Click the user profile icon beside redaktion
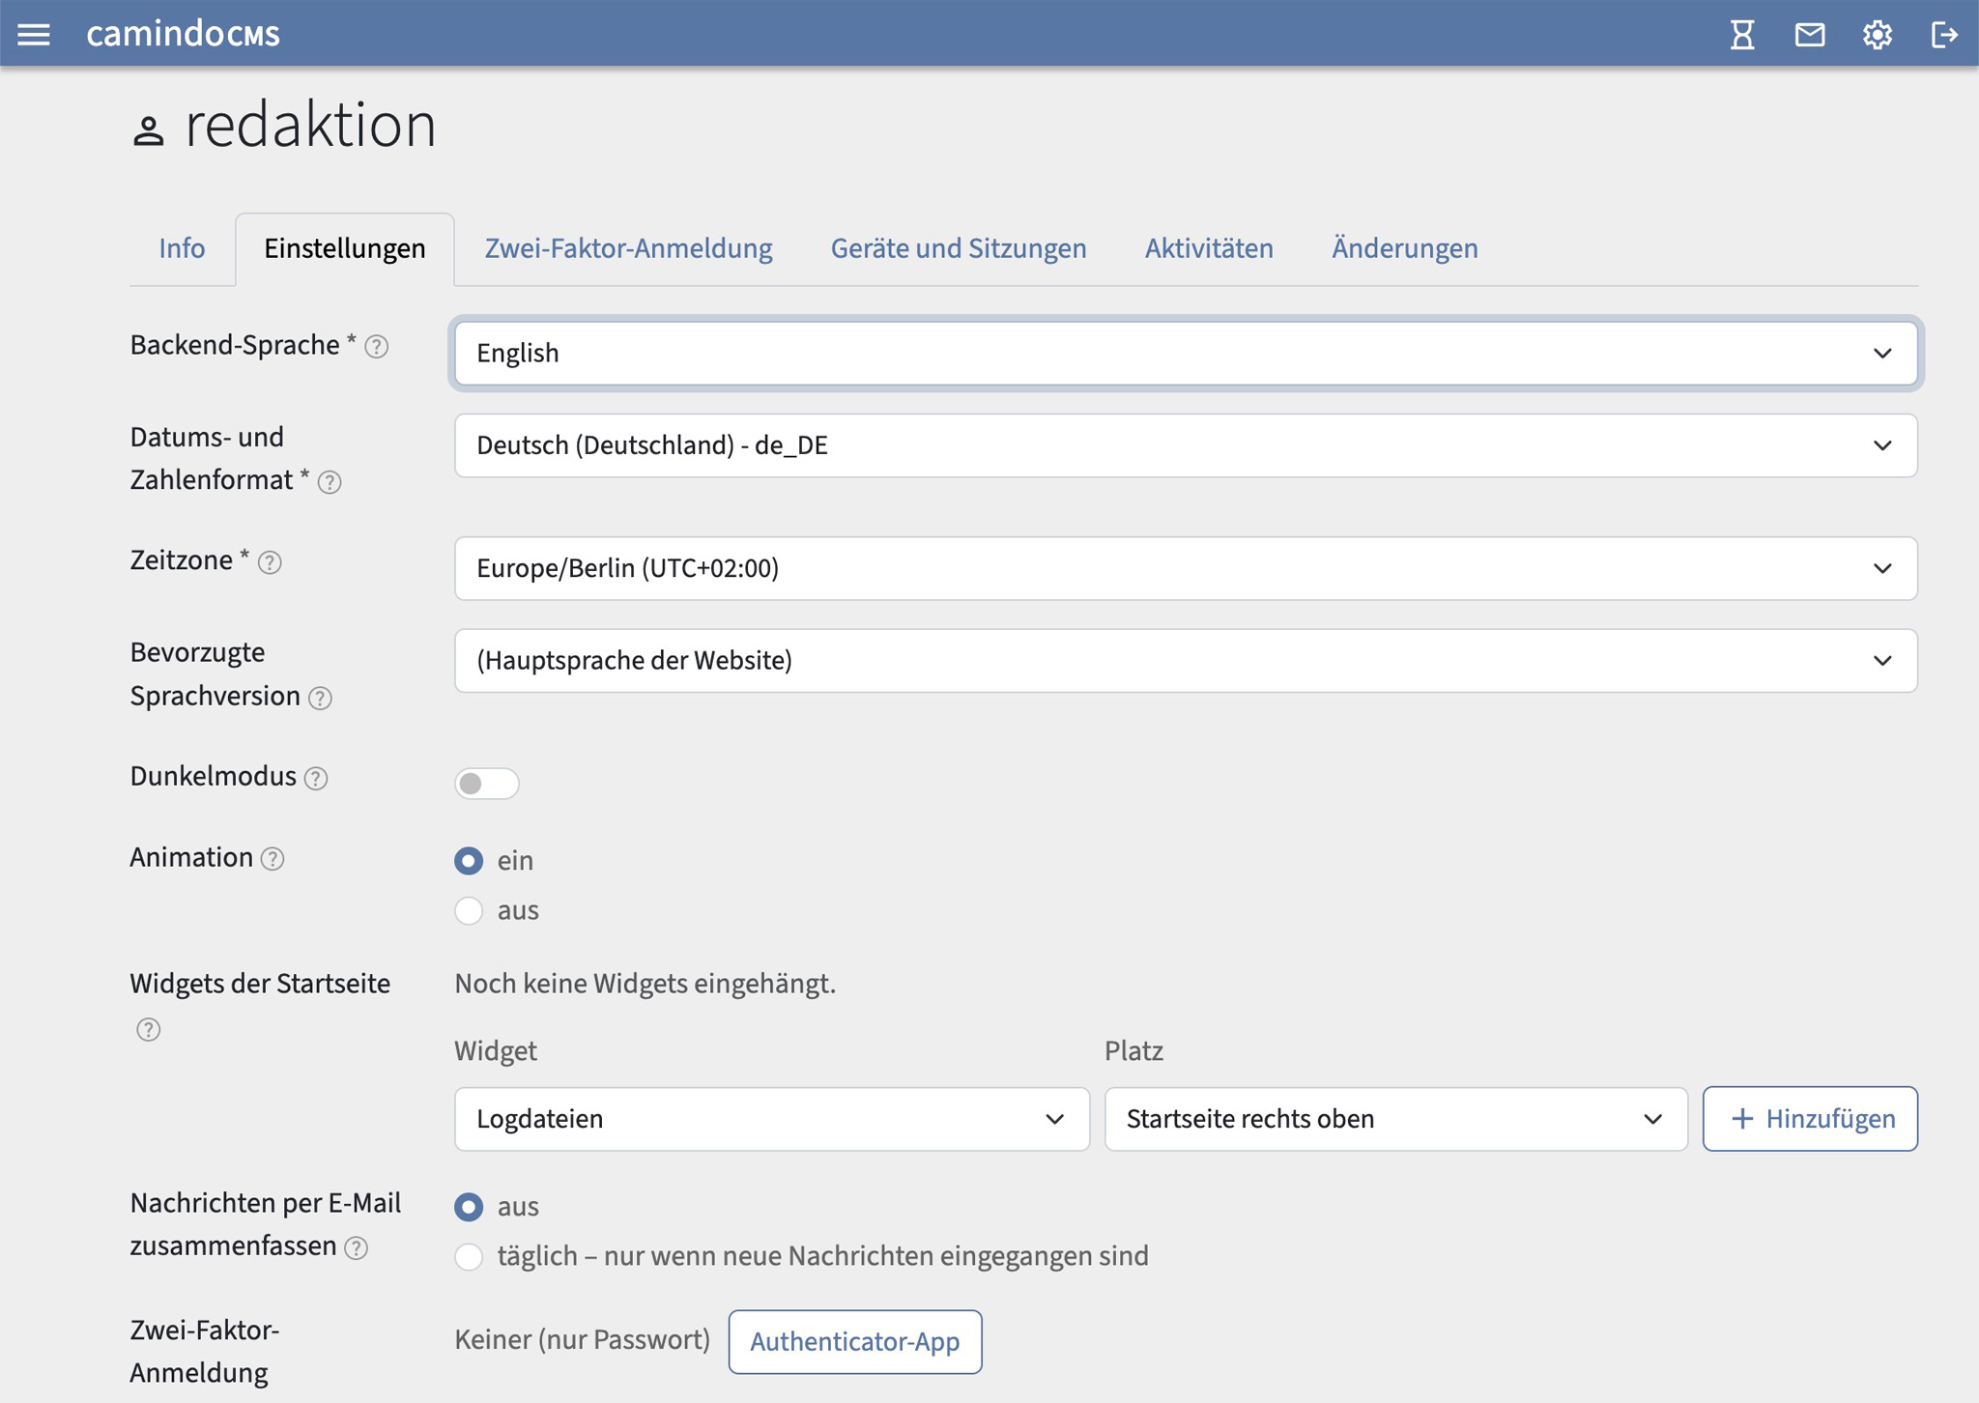1979x1403 pixels. coord(148,130)
